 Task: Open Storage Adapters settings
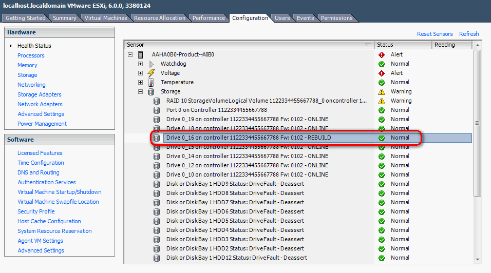(40, 94)
